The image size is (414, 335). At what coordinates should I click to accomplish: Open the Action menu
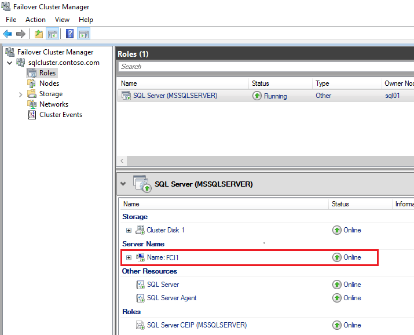coord(35,20)
